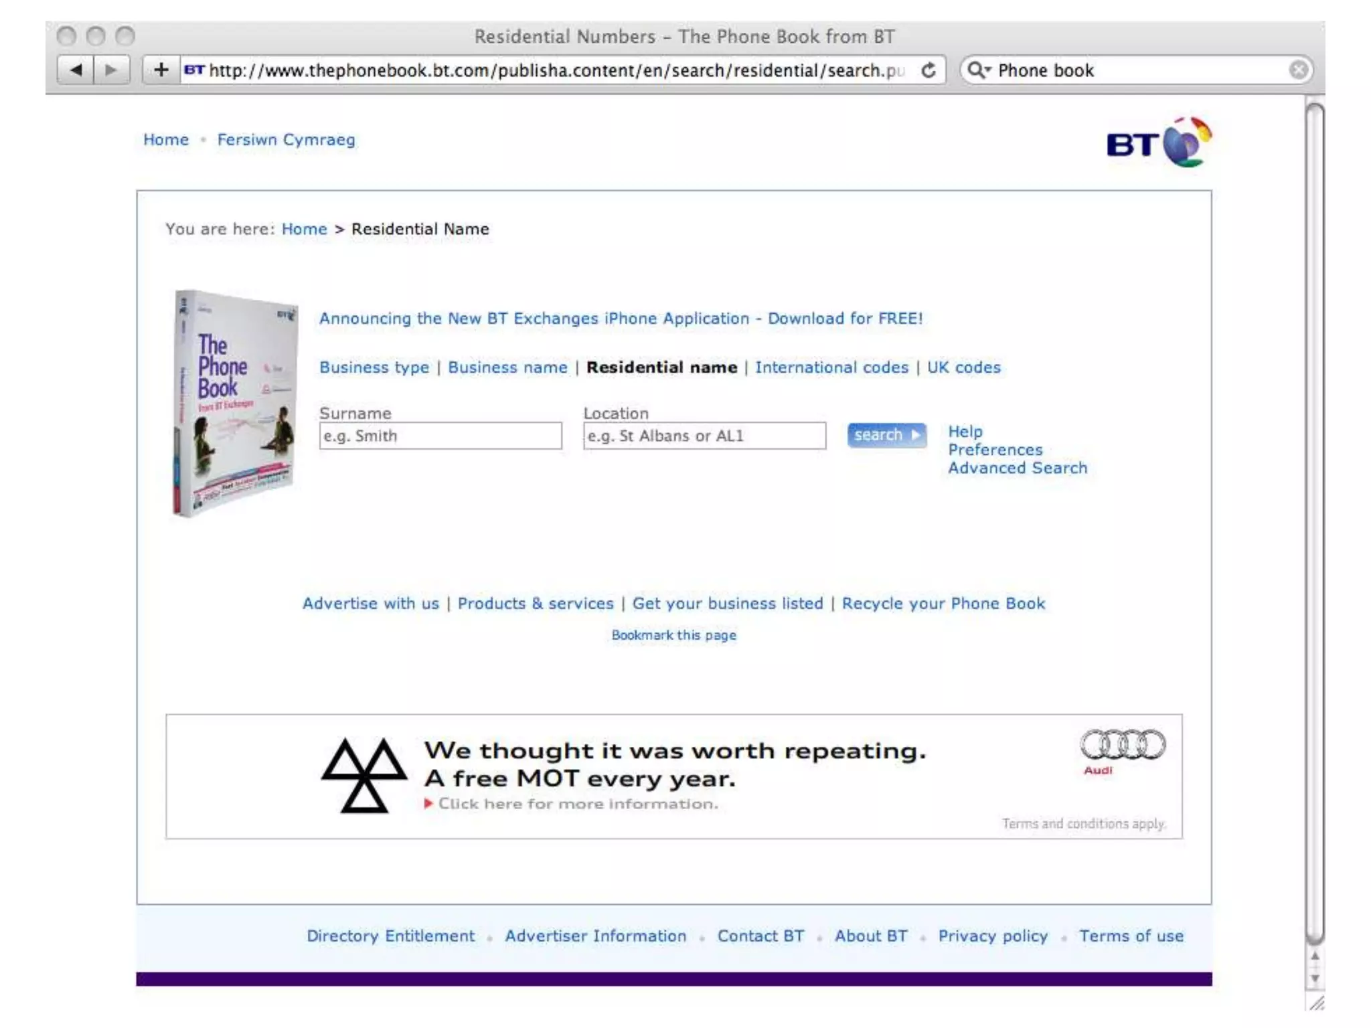Go back with the browser back arrow

pyautogui.click(x=76, y=70)
